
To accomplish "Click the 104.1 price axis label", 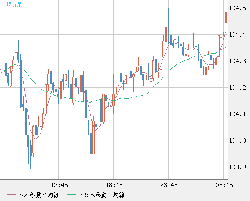I will (x=237, y=114).
